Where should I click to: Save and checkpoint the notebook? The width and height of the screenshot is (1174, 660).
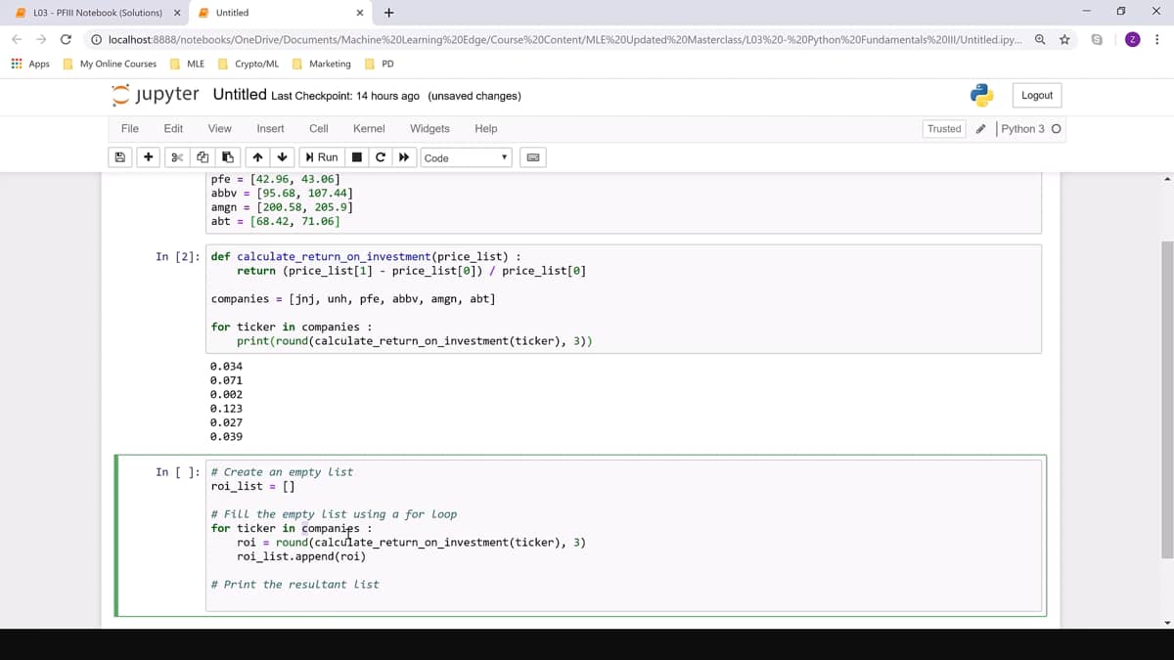(x=120, y=157)
